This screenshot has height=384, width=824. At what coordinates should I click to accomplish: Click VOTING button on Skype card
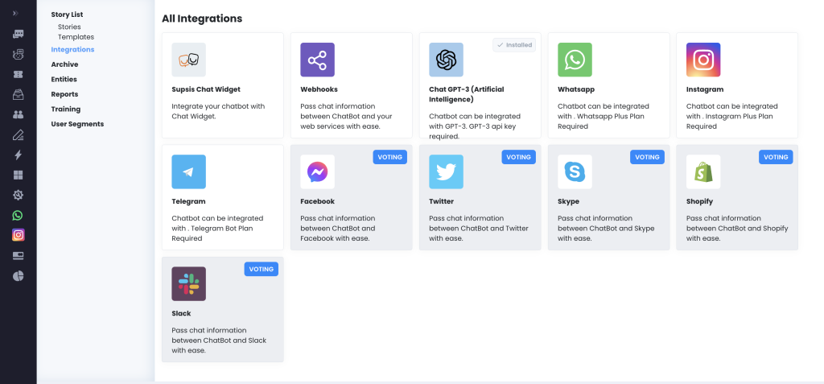(x=647, y=157)
